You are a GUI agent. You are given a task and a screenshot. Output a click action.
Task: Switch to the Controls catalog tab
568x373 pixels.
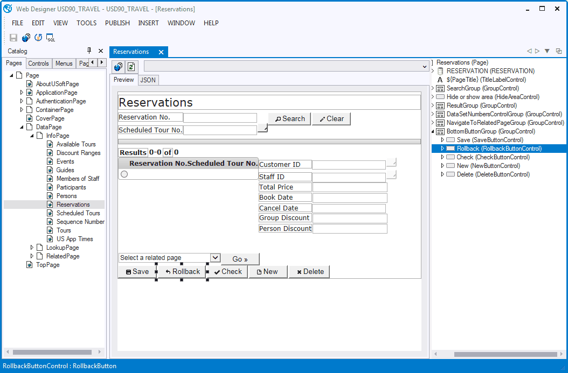(x=38, y=64)
